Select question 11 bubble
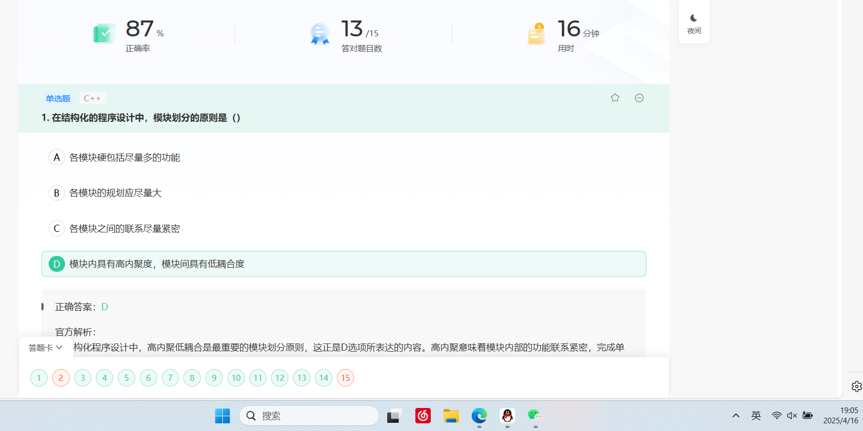Viewport: 863px width, 431px height. [258, 378]
